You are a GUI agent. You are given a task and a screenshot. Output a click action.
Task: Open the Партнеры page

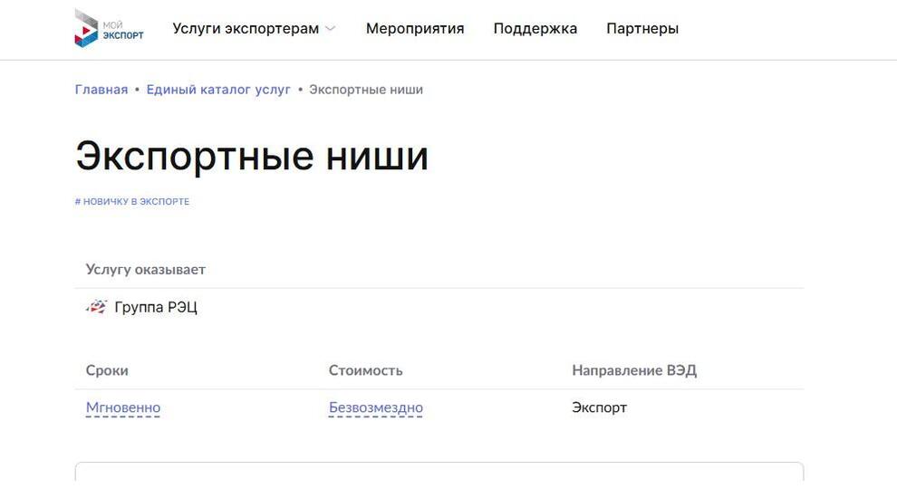(642, 29)
